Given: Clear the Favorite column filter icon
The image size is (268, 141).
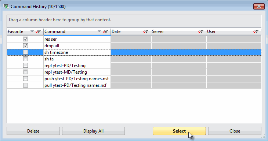Looking at the screenshot, I should 38,32.
